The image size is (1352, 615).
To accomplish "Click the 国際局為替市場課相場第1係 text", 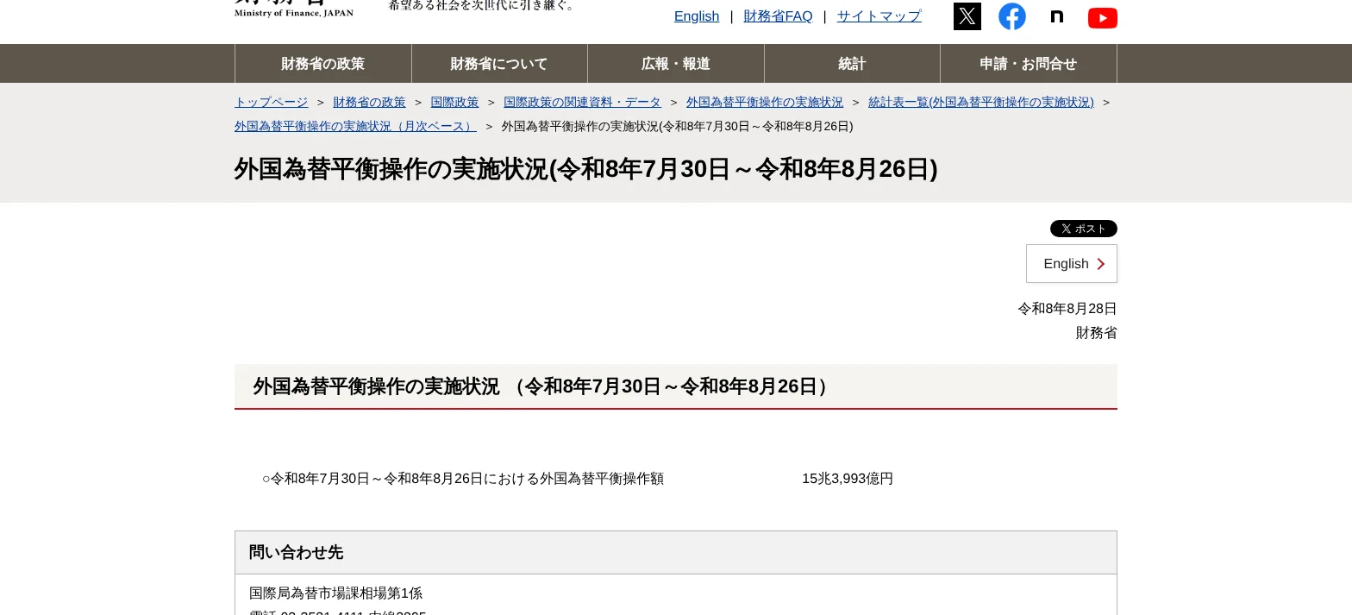I will click(x=336, y=593).
